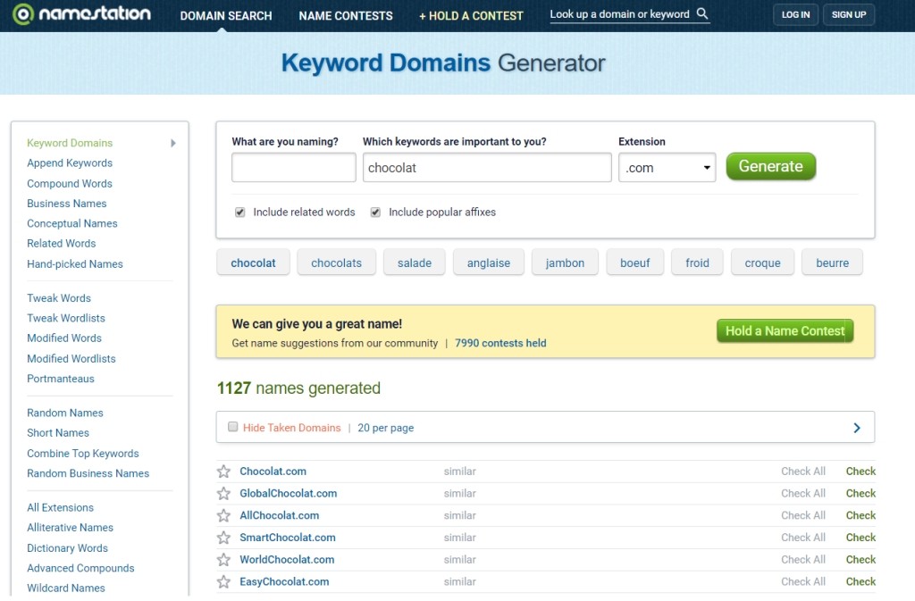Screen dimensions: 915x601
Task: Star the EasyChocolat.com domain
Action: (223, 581)
